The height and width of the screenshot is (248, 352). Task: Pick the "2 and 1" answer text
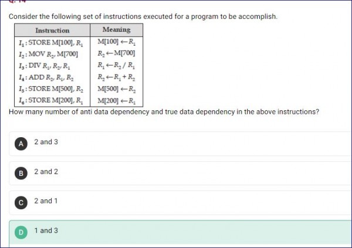tap(46, 202)
